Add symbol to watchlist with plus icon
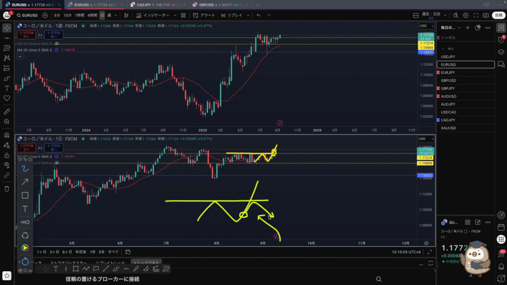 pos(467,28)
